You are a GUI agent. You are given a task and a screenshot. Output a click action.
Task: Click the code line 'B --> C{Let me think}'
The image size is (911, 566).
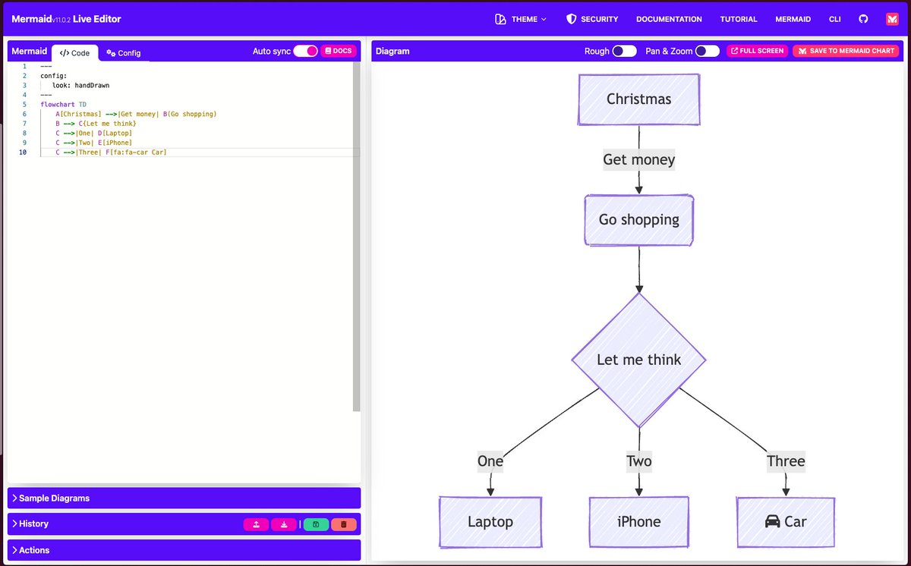coord(96,124)
